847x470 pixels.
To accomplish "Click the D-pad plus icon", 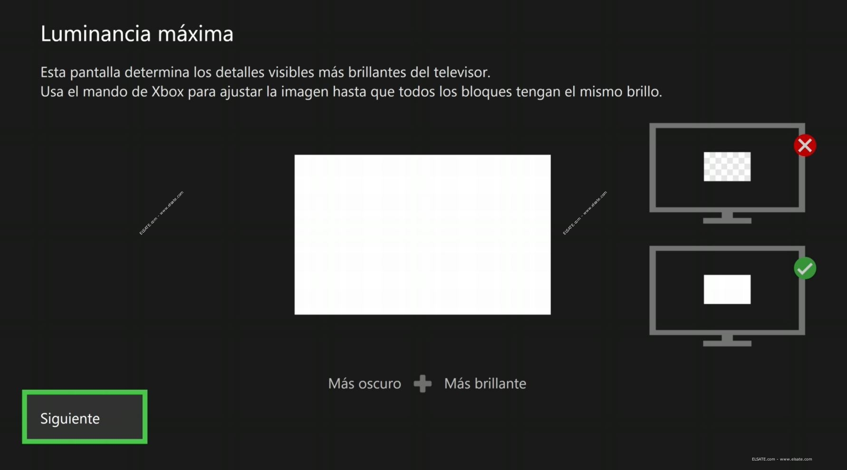I will point(423,384).
